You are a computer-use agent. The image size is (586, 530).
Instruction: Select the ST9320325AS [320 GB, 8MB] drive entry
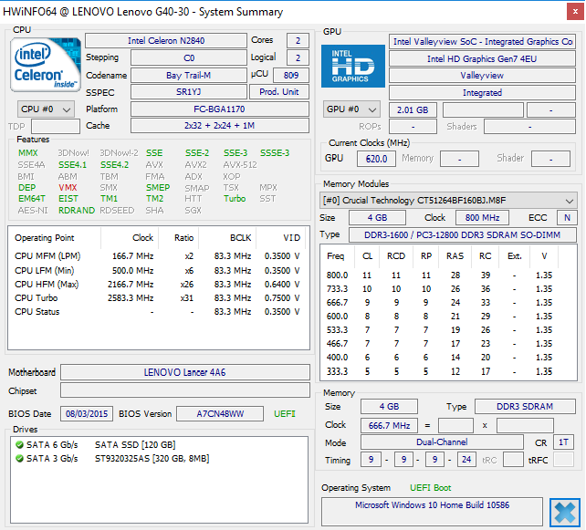click(152, 458)
